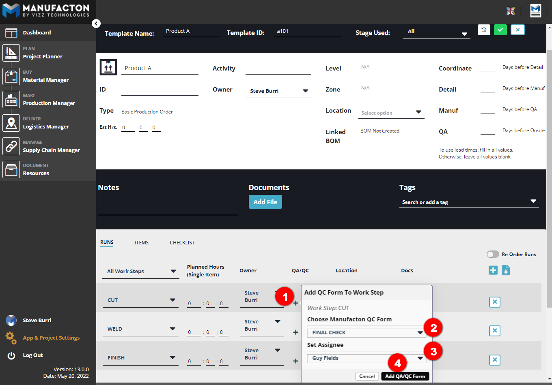Image resolution: width=552 pixels, height=385 pixels.
Task: Collapse the sidebar with arrow icon
Action: (96, 24)
